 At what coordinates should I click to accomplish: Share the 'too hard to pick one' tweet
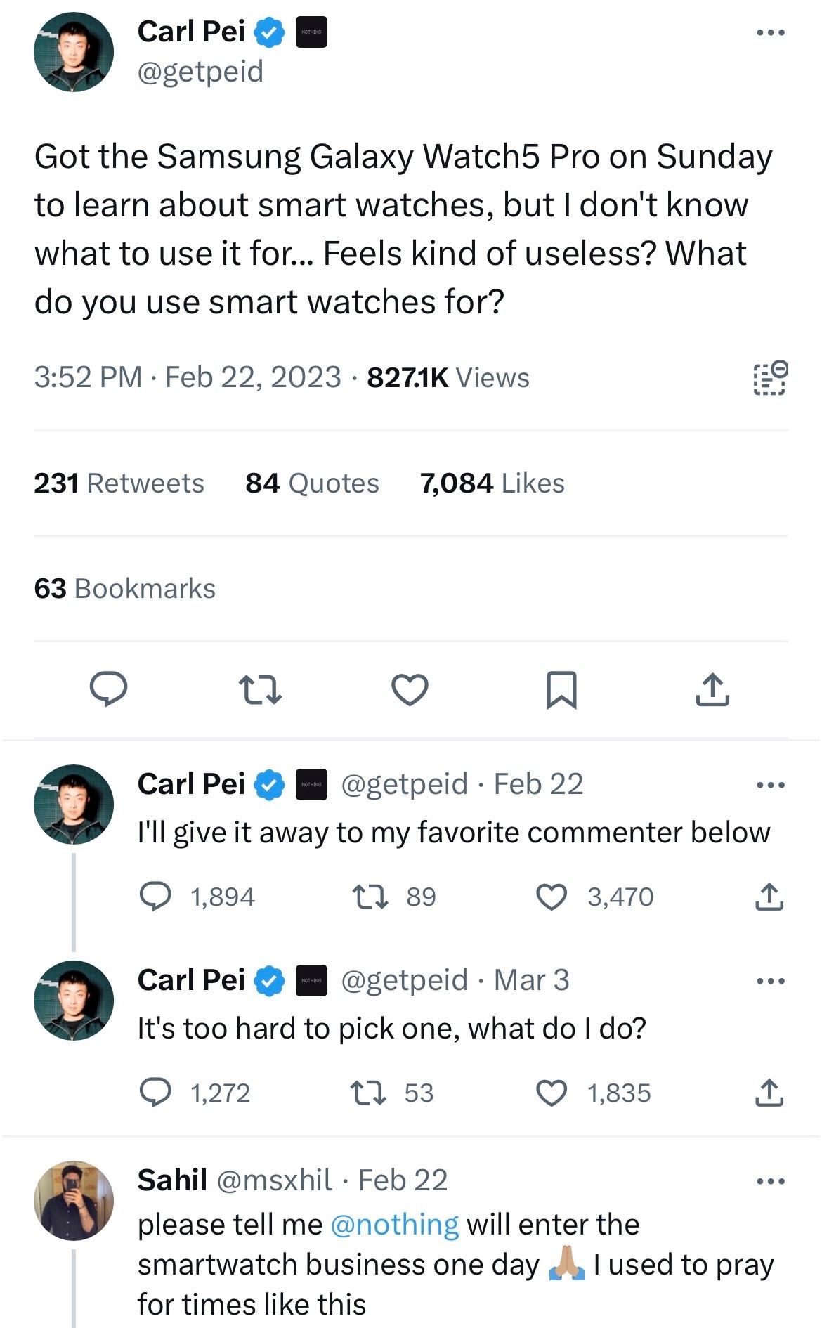click(x=770, y=1093)
